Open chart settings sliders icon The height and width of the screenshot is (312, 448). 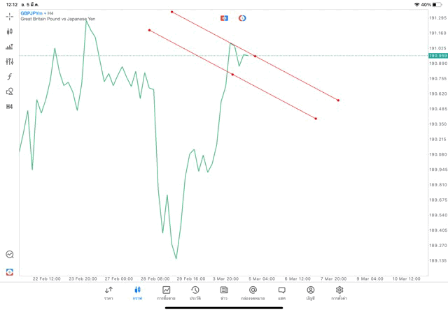[10, 61]
